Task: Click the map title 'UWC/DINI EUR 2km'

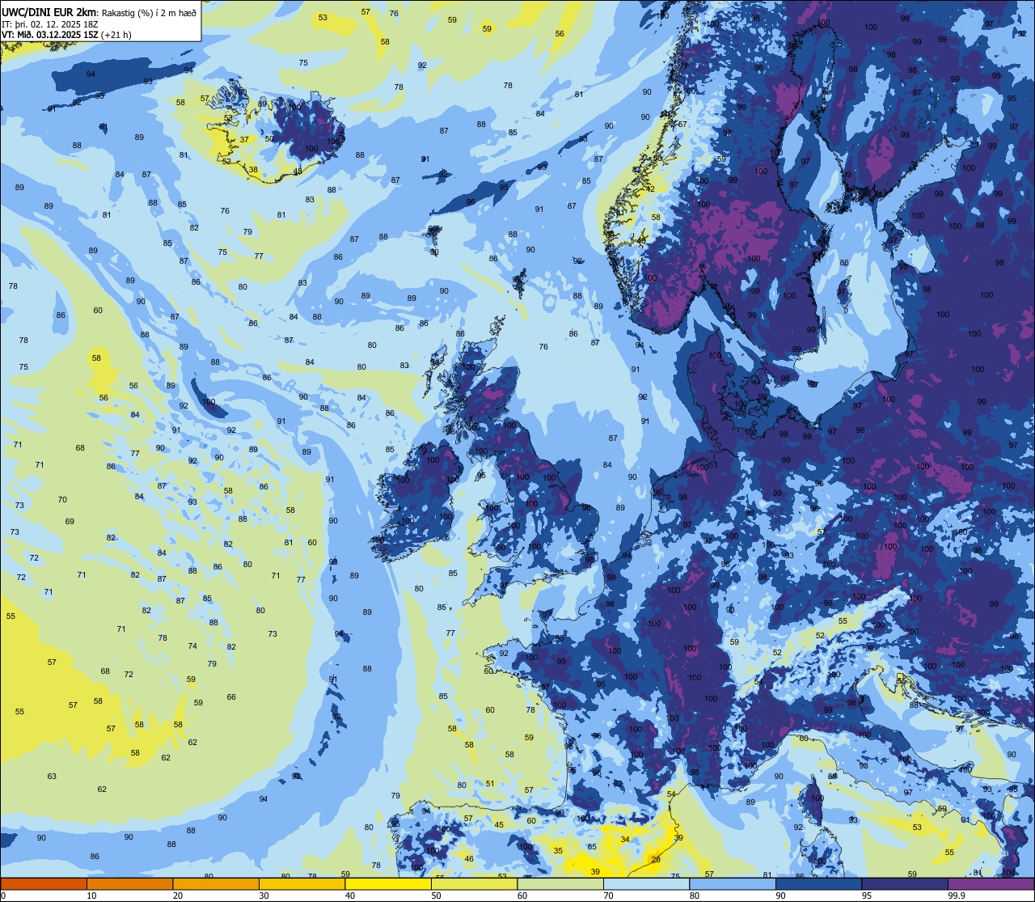Action: tap(49, 11)
